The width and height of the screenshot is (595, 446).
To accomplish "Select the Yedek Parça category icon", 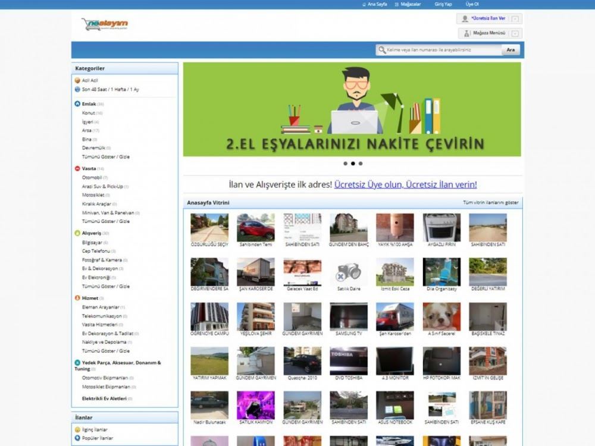I will 77,363.
